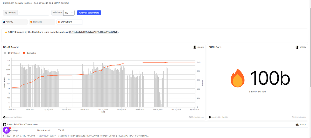Click clock icon under BONK Burn counter
This screenshot has height=138, width=311.
[292, 117]
